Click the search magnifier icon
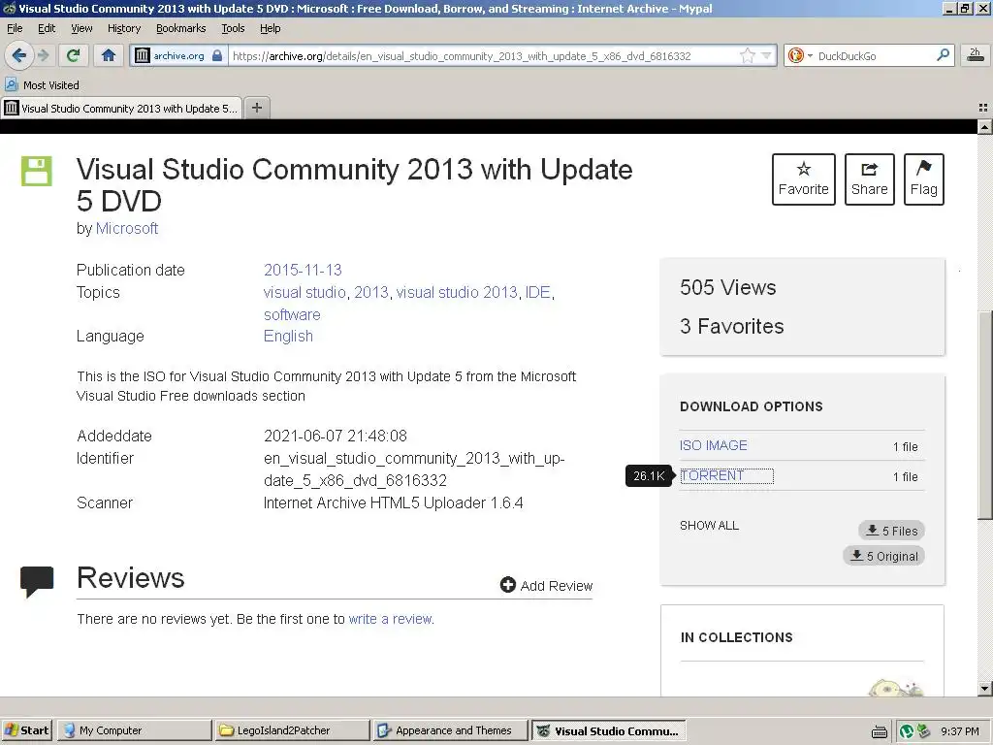This screenshot has width=993, height=745. (x=943, y=55)
